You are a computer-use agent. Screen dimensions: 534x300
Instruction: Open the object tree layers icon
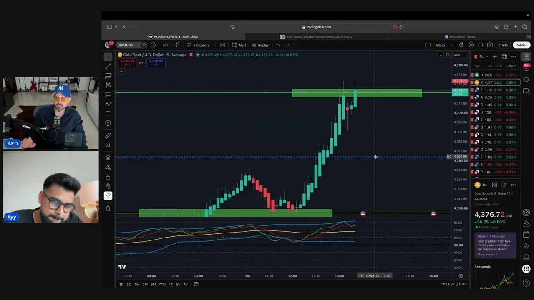[526, 80]
